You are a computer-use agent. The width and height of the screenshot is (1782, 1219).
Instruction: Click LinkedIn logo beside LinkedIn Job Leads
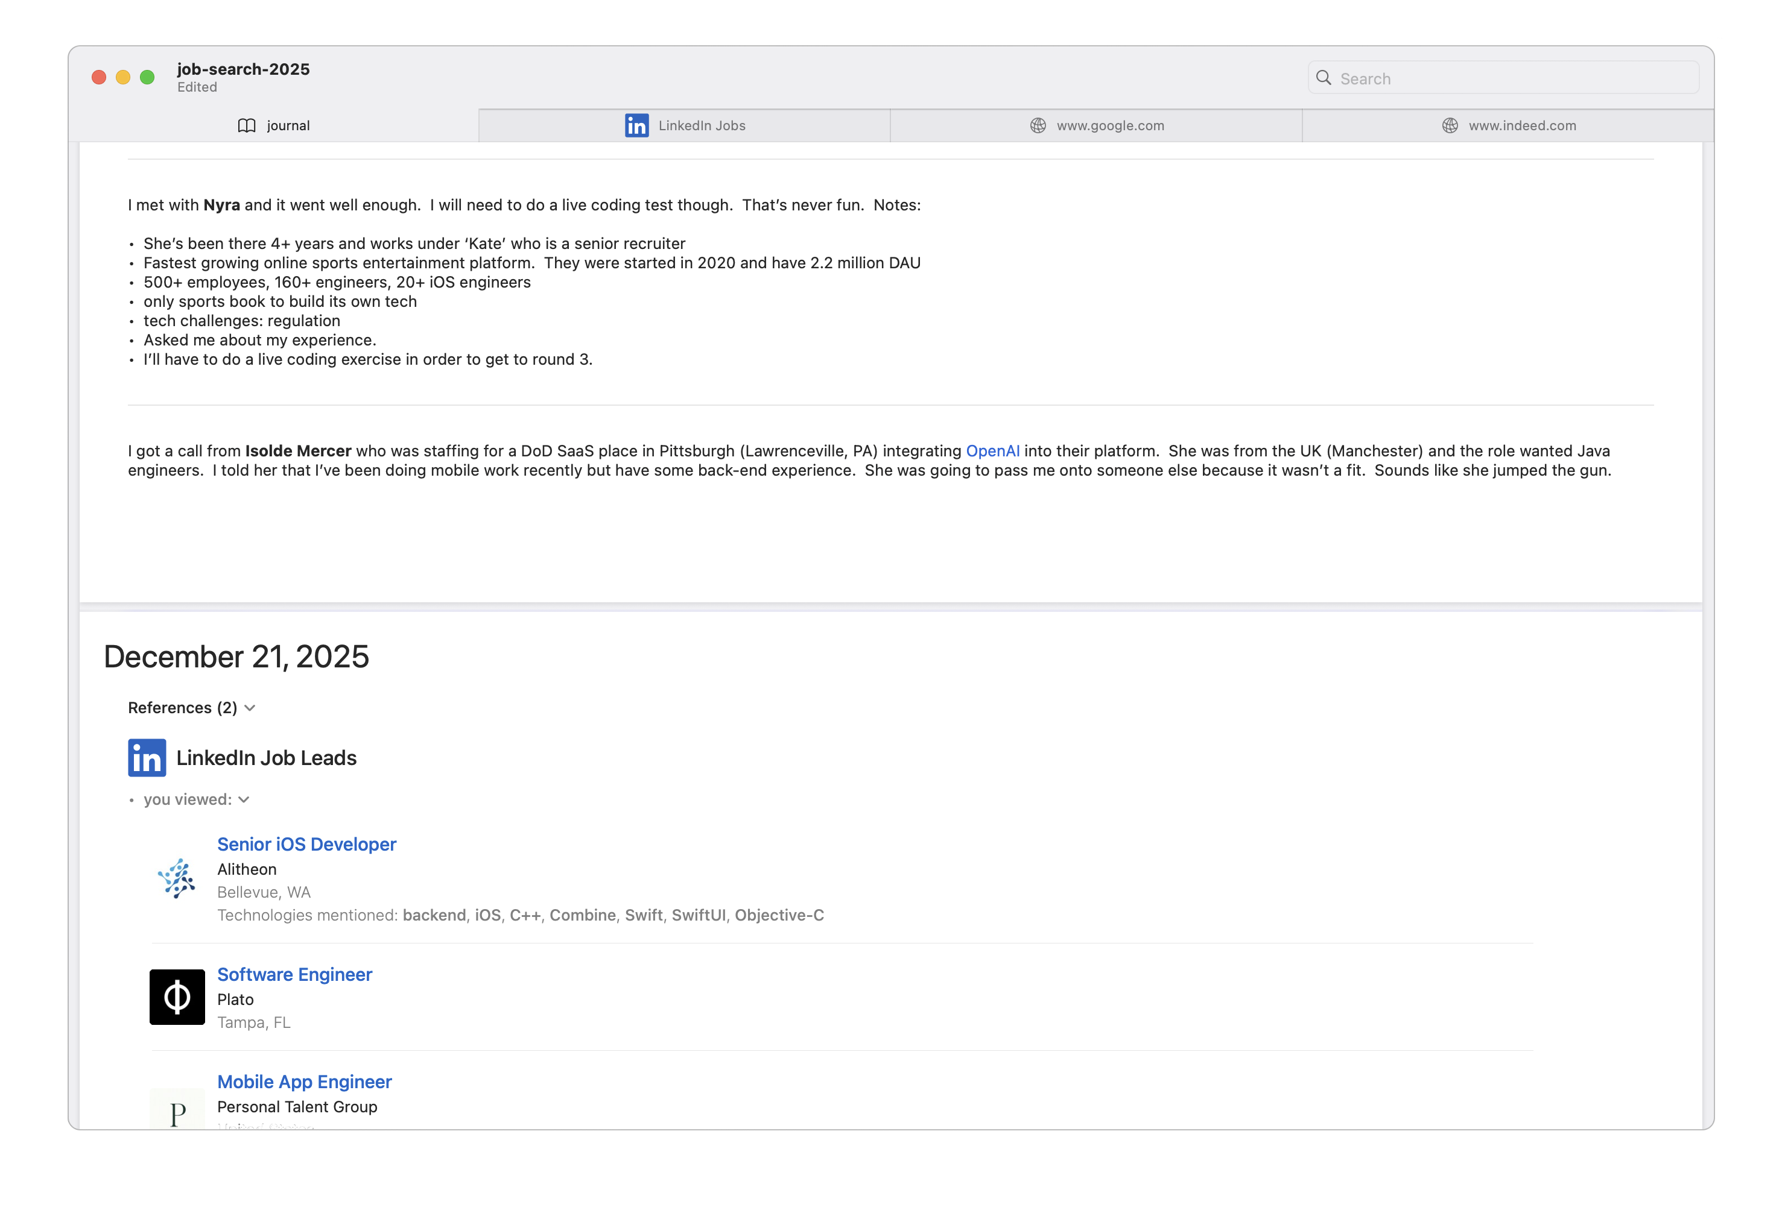coord(147,758)
